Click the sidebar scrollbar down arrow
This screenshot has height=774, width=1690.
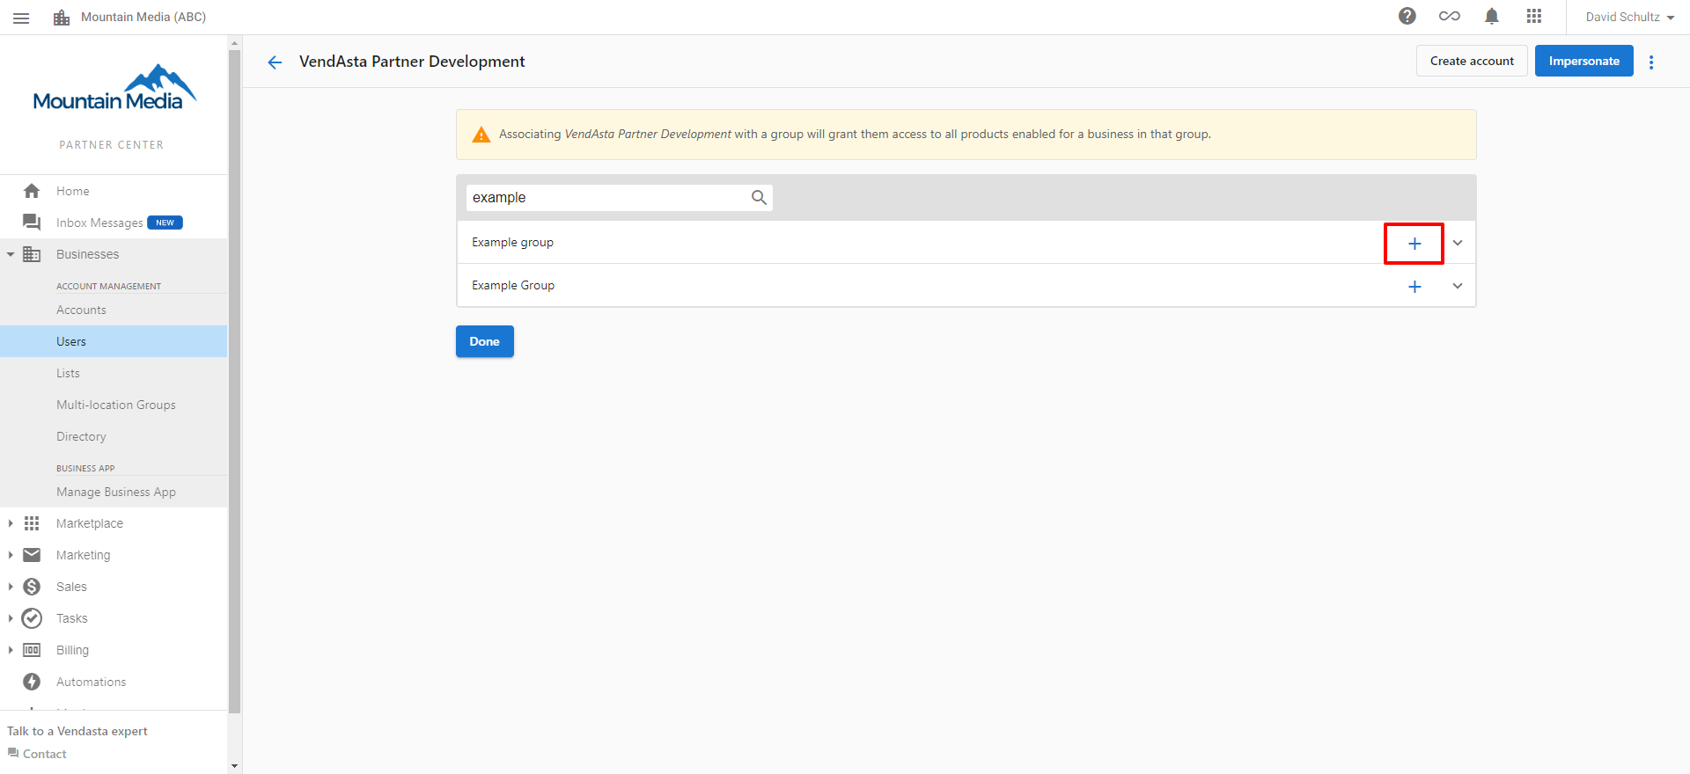[x=234, y=766]
